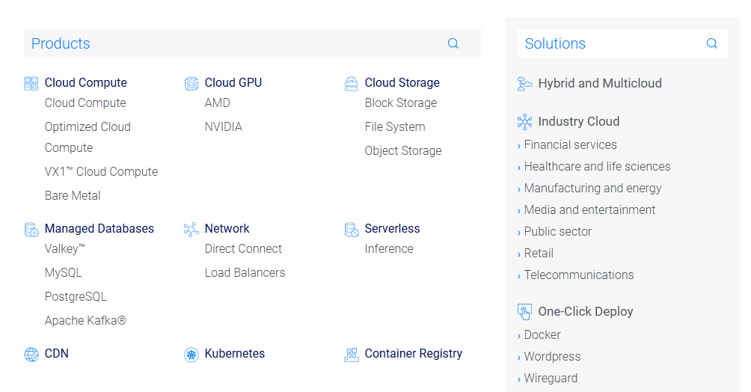Open the Cloud Storage heading
Image resolution: width=751 pixels, height=392 pixels.
[x=402, y=82]
